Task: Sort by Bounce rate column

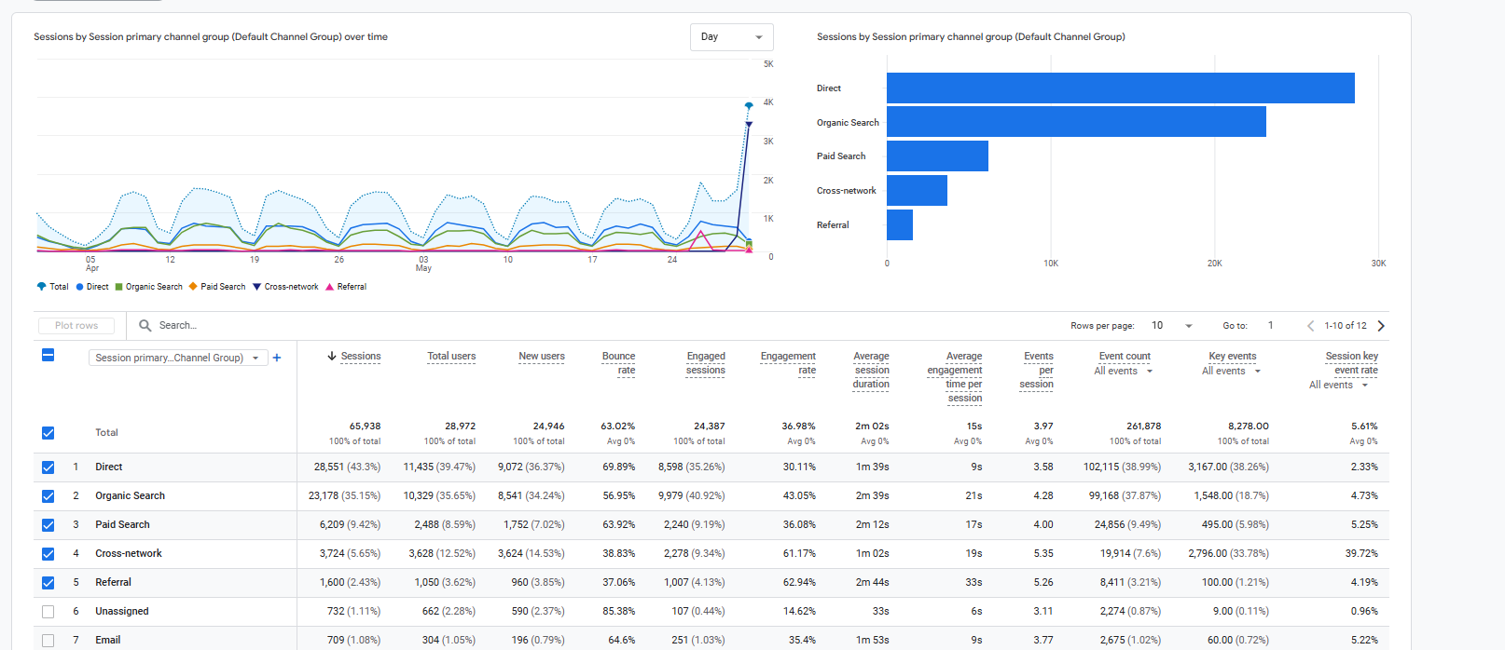Action: coord(618,363)
